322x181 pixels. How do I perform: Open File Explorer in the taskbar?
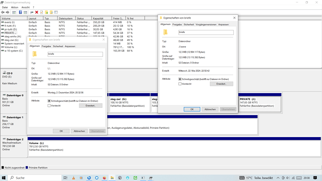click(112, 178)
